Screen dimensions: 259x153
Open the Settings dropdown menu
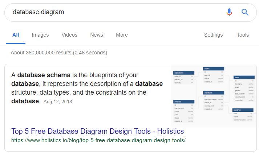click(x=213, y=35)
